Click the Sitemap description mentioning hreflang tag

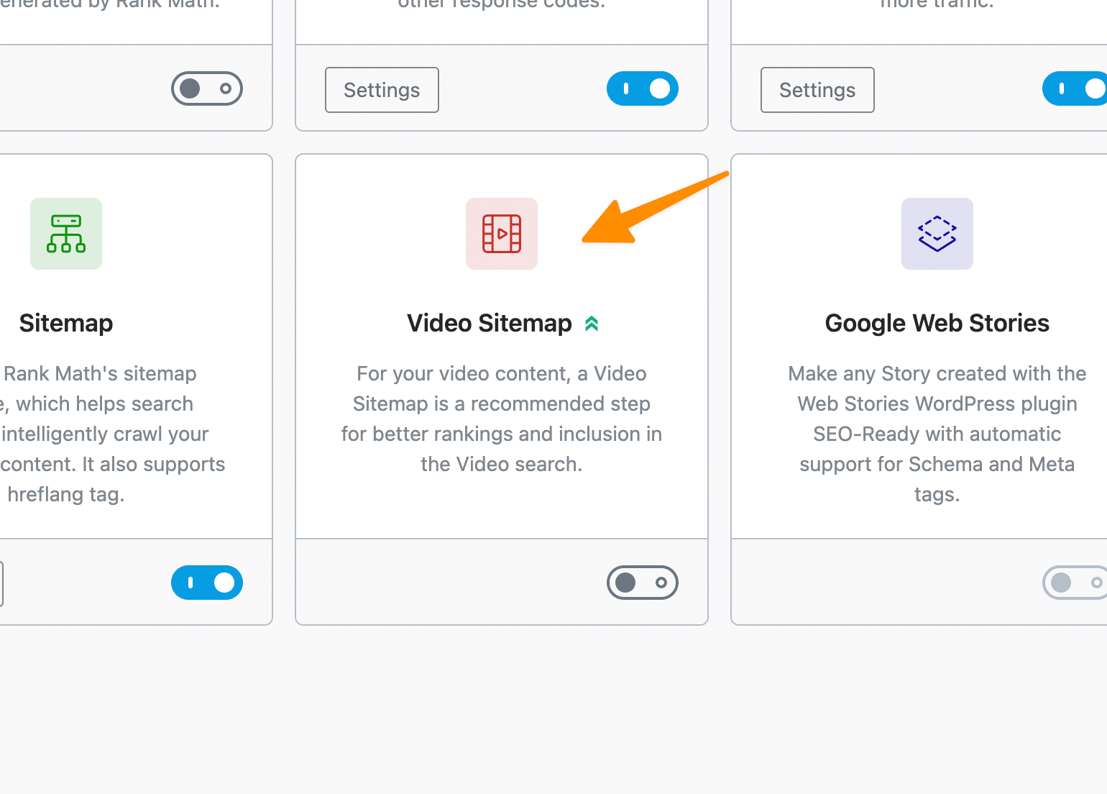coord(112,434)
